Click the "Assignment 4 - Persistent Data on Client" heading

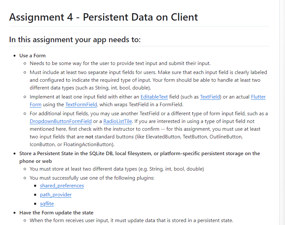(103, 17)
